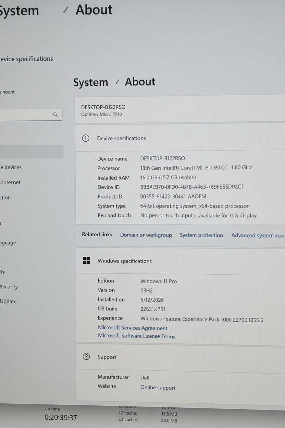Click the Product ID 00355-61422-30441-AAOEM value

tap(173, 197)
